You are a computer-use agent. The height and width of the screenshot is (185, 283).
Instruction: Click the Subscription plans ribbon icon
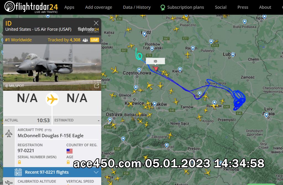163,7
